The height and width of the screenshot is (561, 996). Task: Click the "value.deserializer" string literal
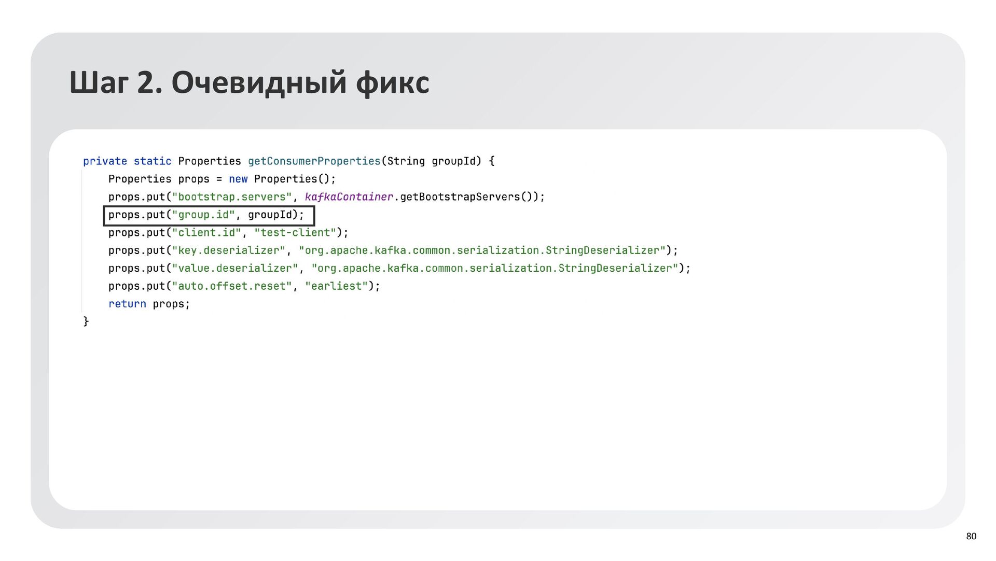coord(235,269)
